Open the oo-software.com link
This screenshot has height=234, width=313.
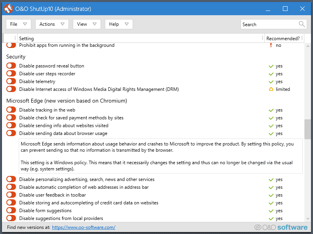point(84,227)
